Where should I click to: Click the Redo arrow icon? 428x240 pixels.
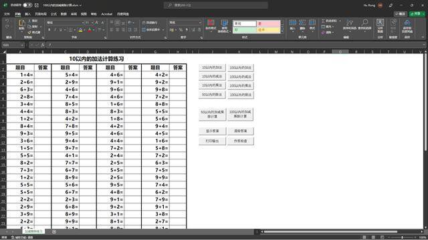click(x=7, y=27)
